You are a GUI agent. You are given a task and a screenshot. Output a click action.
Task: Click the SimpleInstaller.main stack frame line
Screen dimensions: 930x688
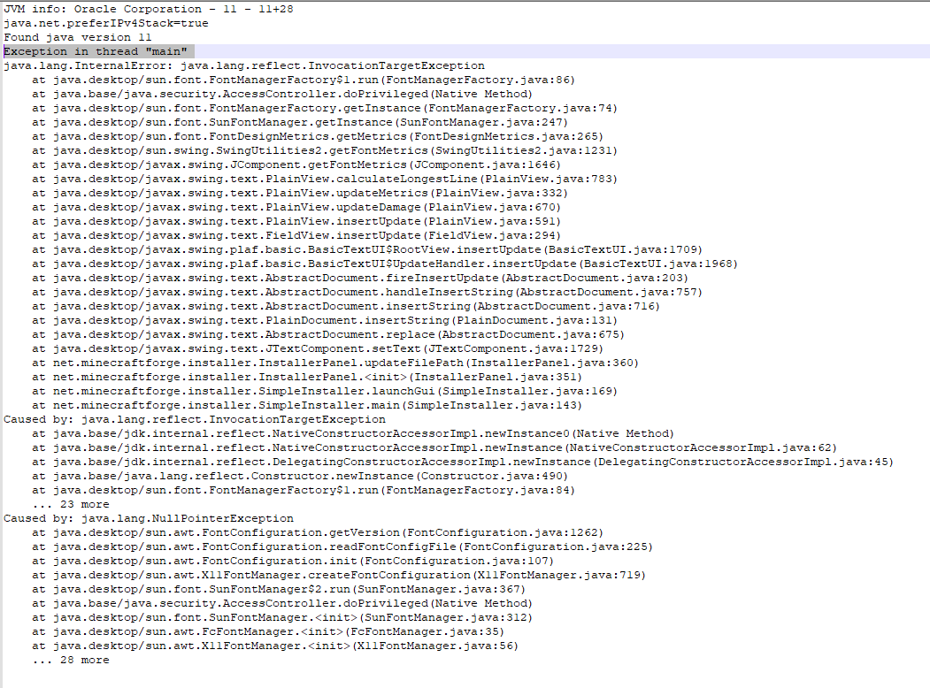tap(307, 405)
